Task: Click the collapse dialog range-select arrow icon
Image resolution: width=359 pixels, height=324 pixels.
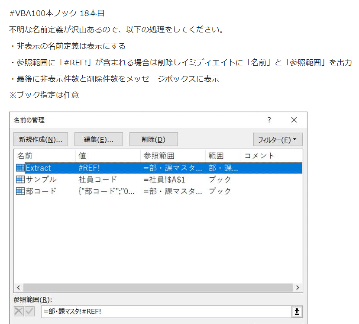Action: [297, 311]
